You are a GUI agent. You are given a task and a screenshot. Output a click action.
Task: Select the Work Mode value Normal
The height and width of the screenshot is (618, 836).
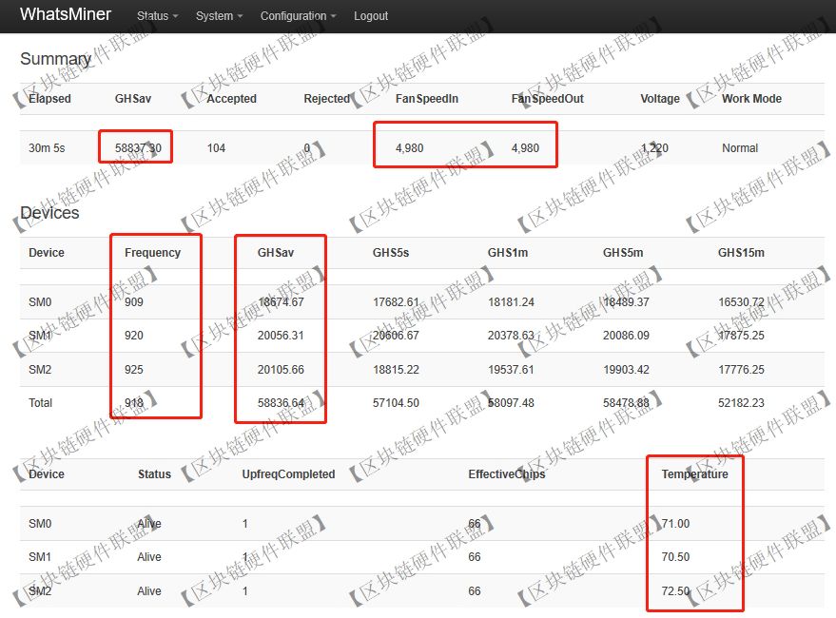[740, 148]
